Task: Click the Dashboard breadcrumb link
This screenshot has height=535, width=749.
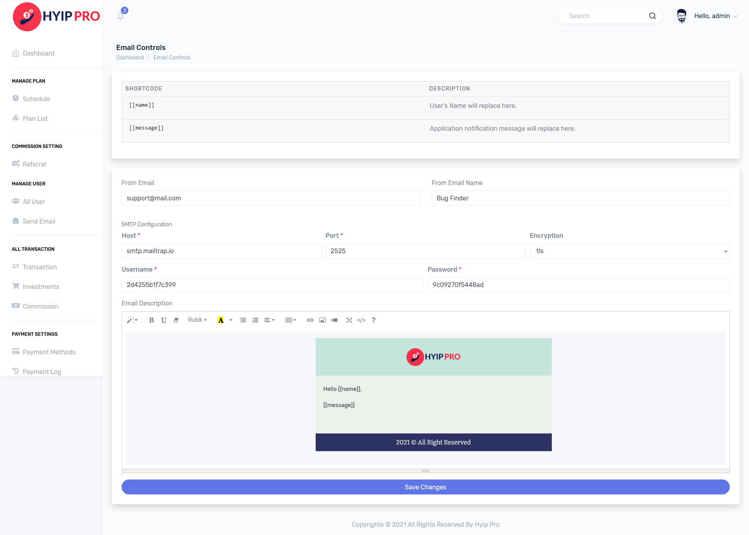Action: (130, 57)
